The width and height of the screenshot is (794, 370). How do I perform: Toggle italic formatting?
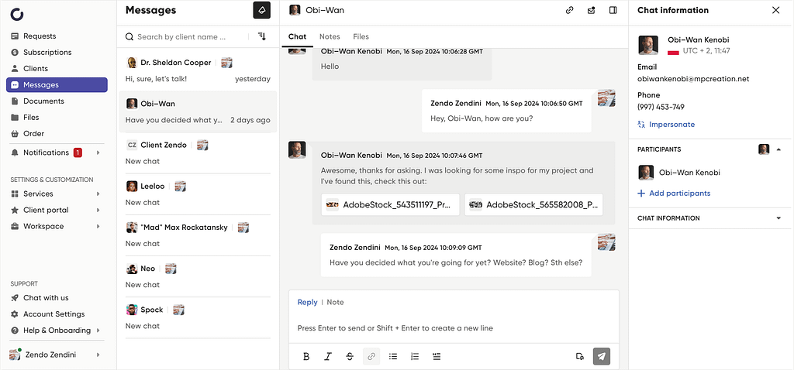click(x=328, y=356)
